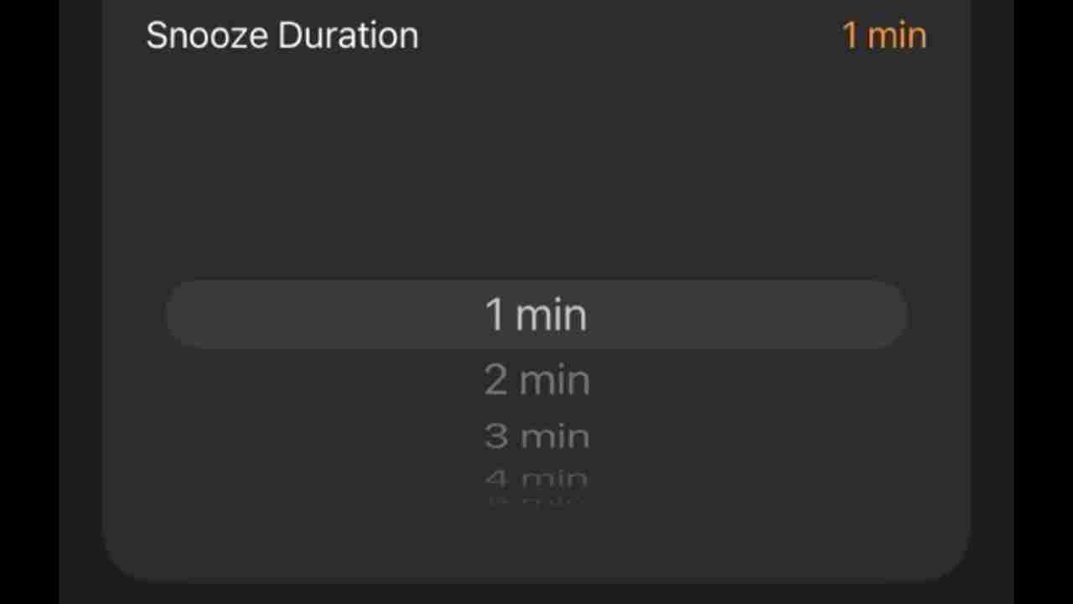
Task: Tap the white "Snooze Duration" title text
Action: 282,36
